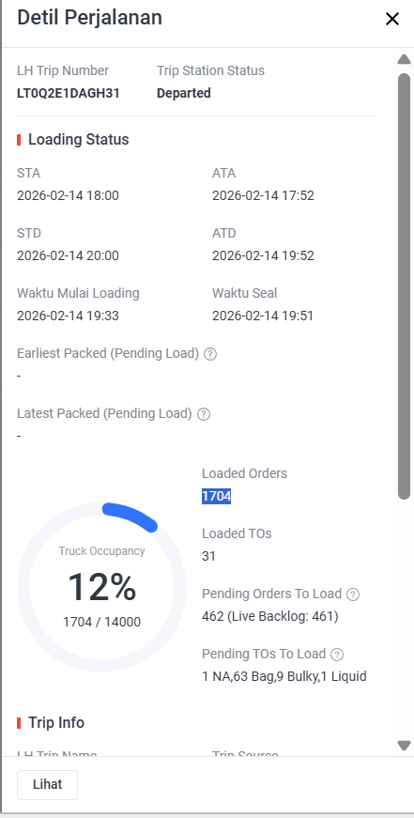
Task: Click the 462 Live Backlog value
Action: pyautogui.click(x=270, y=617)
